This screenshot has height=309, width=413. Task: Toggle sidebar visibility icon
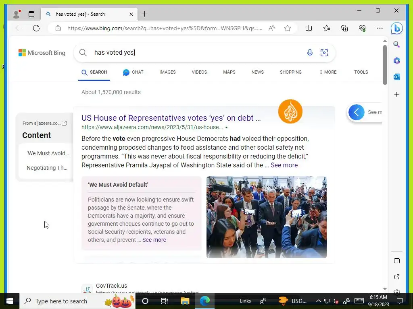397,261
